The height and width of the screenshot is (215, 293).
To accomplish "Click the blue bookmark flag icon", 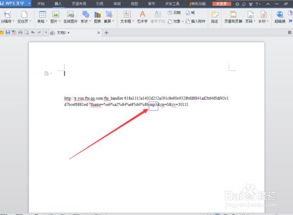I will 290,21.
